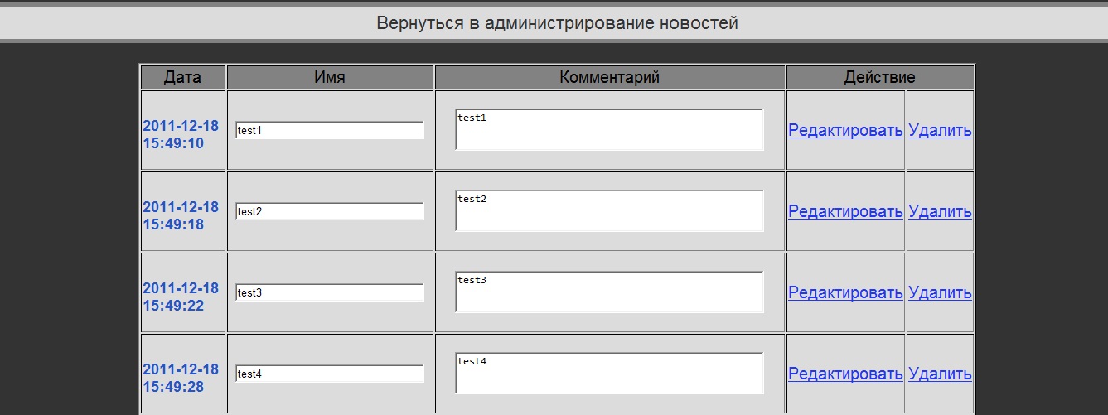Click Редактировать link in test4 row
1108x415 pixels.
[x=845, y=374]
